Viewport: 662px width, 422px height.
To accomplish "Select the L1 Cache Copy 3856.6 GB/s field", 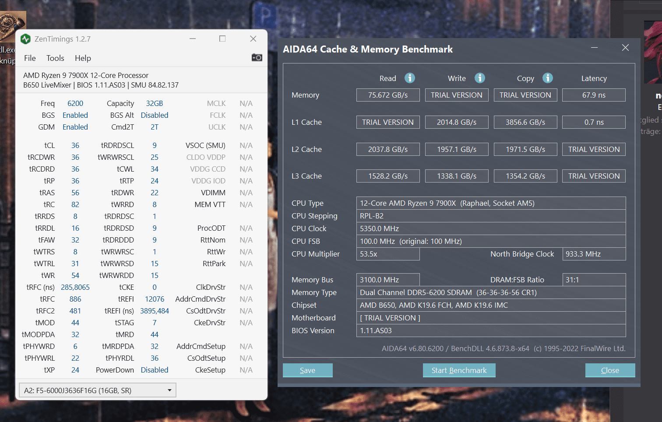I will [525, 122].
